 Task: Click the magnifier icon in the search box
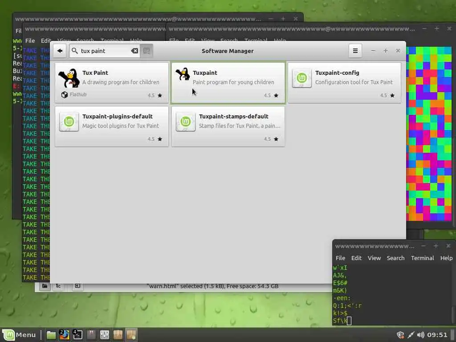(x=75, y=51)
